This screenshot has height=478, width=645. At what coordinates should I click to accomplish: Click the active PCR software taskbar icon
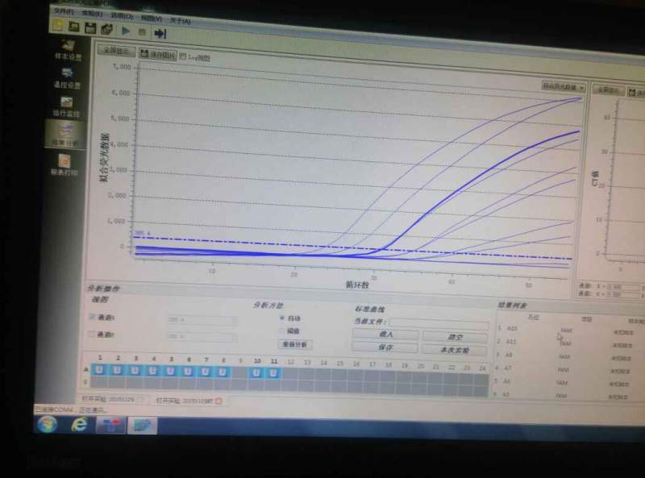point(142,426)
